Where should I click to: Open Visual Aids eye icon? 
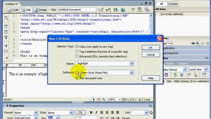click(x=147, y=10)
